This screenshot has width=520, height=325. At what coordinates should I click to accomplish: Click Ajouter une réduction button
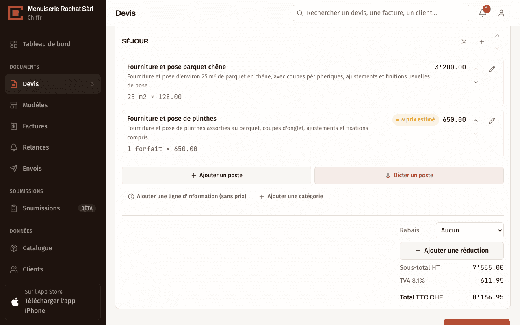point(452,251)
